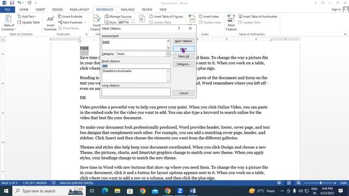349x196 pixels.
Task: Click the Category... button
Action: (183, 64)
